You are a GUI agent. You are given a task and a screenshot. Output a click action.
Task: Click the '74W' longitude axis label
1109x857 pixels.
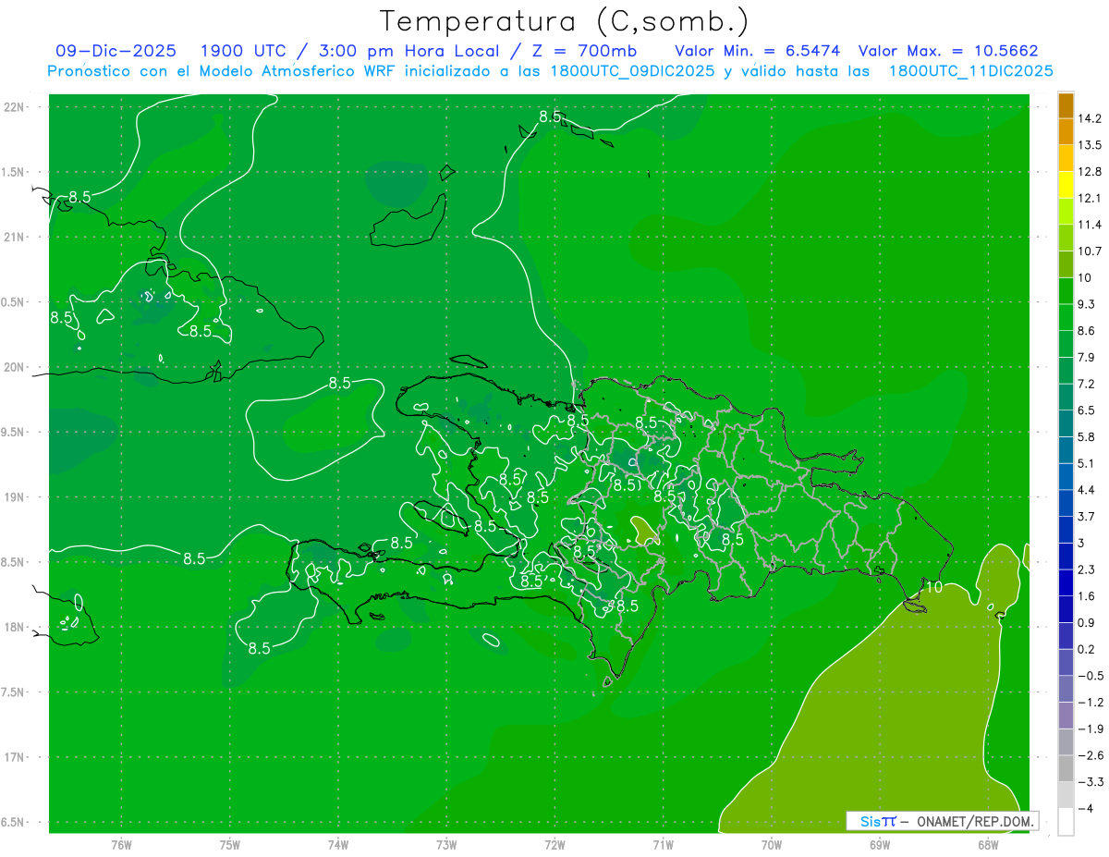coord(338,844)
